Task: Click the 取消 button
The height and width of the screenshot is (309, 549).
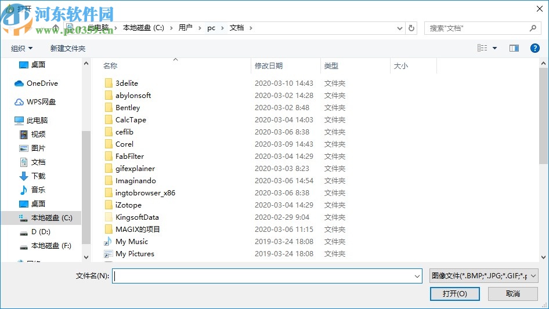Action: [513, 293]
